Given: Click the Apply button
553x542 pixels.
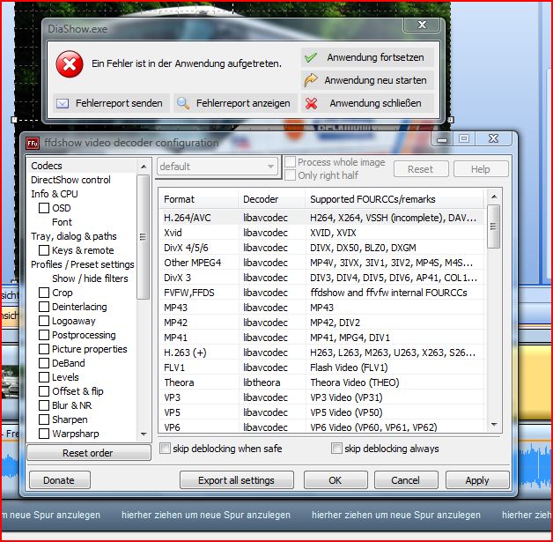Looking at the screenshot, I should pos(476,480).
